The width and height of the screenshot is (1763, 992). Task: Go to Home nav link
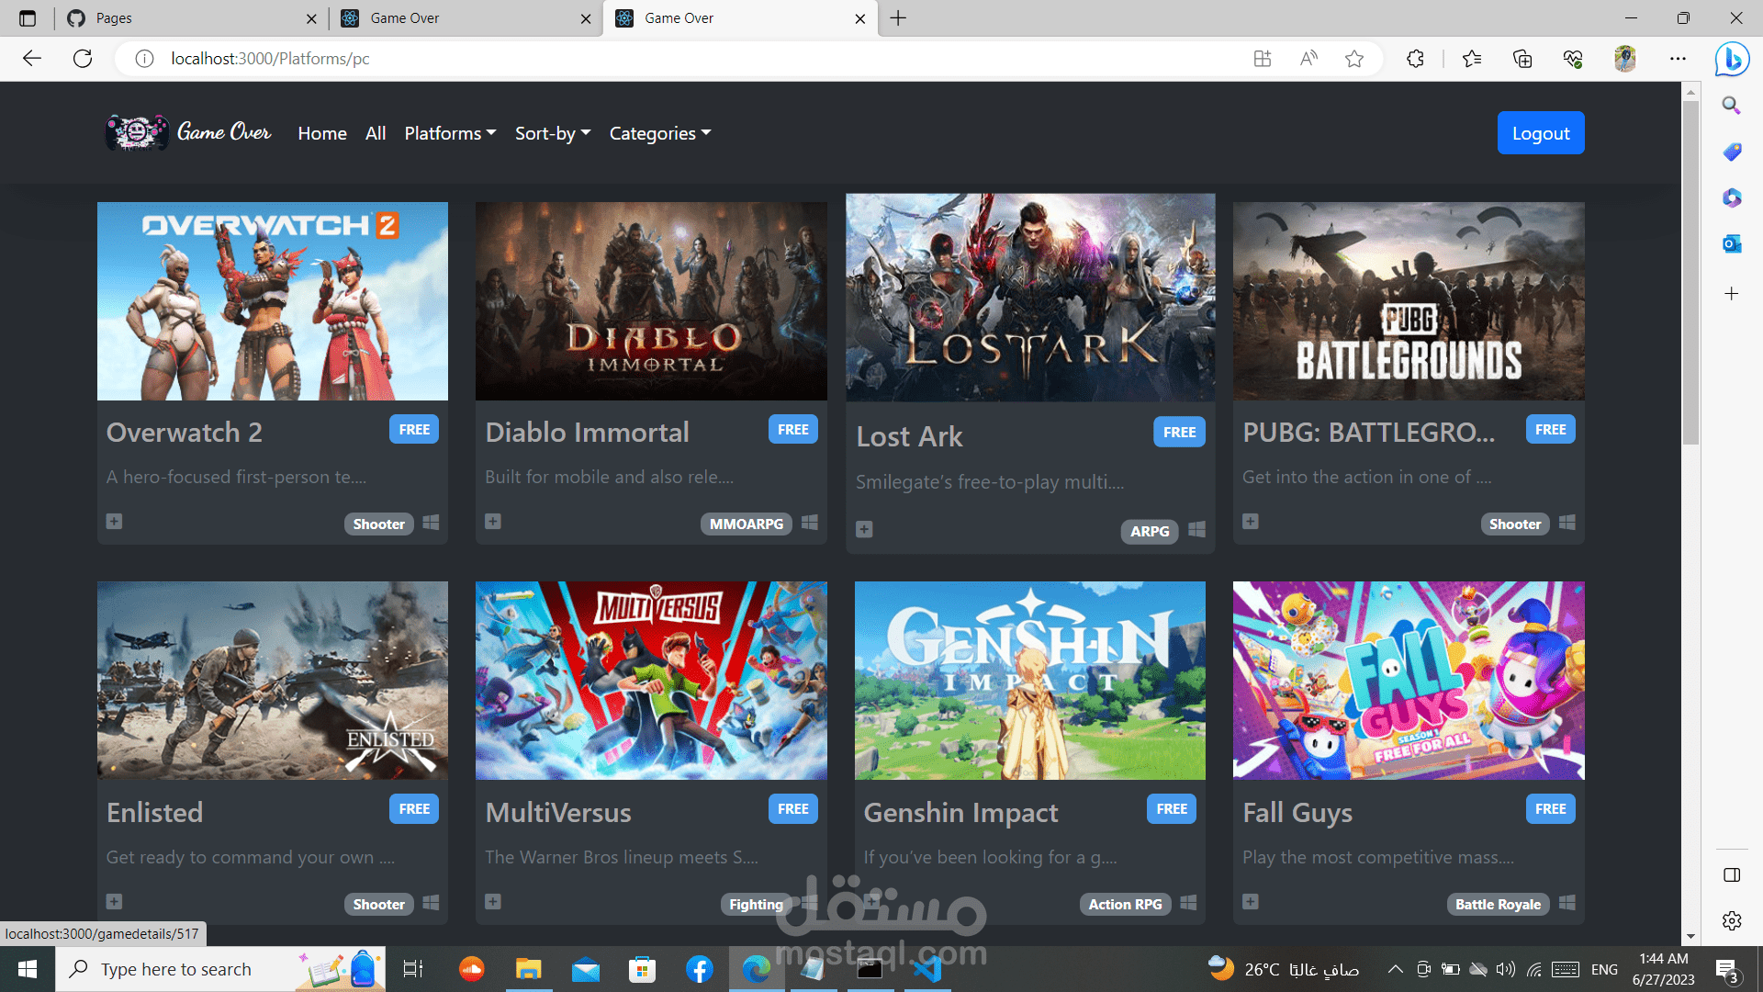point(322,133)
